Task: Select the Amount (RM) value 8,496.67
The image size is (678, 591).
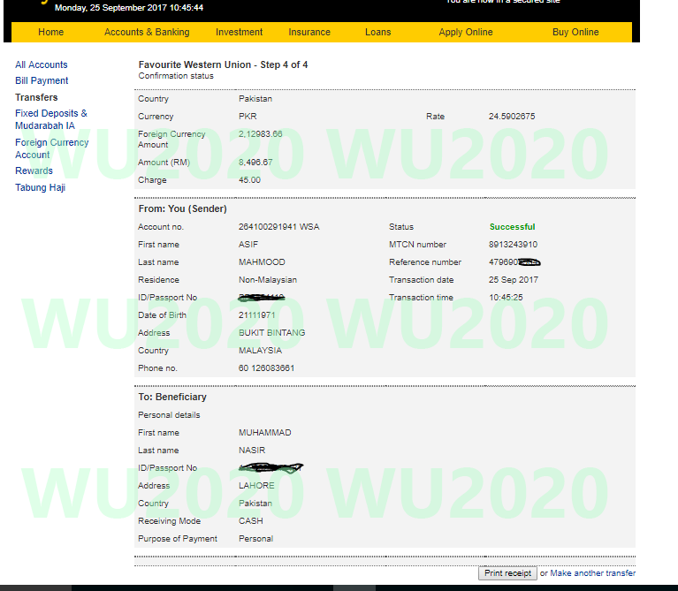Action: point(255,163)
